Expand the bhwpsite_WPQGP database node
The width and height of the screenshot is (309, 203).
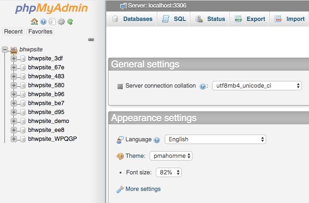pyautogui.click(x=13, y=139)
